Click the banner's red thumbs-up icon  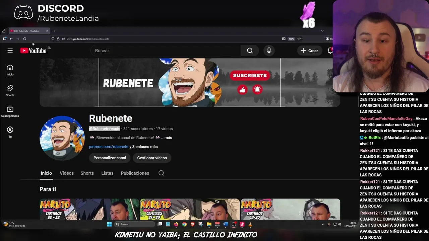pos(242,89)
